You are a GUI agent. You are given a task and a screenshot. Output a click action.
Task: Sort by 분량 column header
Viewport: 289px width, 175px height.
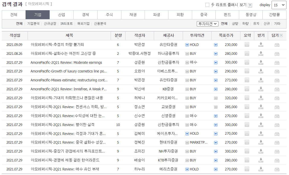click(x=118, y=35)
